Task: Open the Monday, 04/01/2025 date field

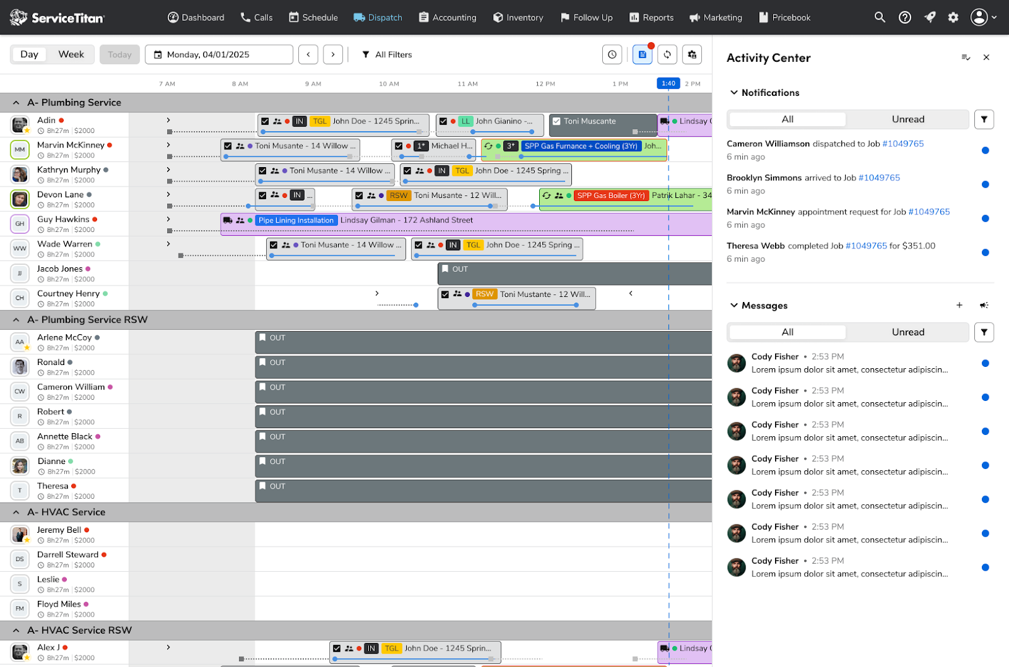Action: (x=219, y=55)
